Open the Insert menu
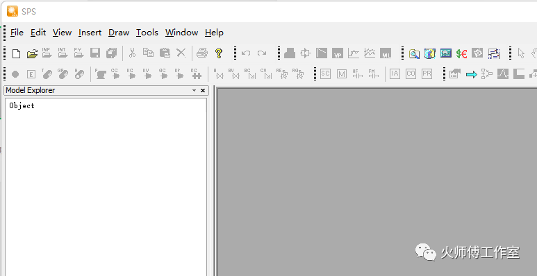The height and width of the screenshot is (276, 537). 90,33
